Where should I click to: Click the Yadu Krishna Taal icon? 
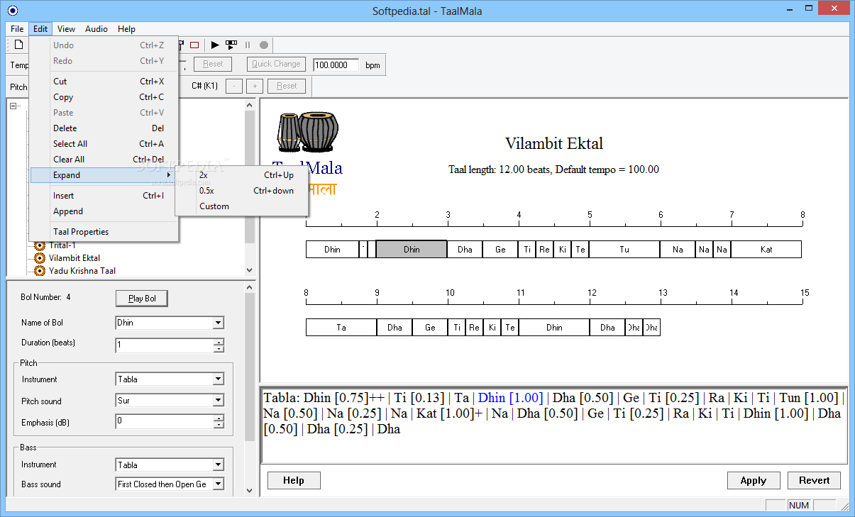coord(40,271)
